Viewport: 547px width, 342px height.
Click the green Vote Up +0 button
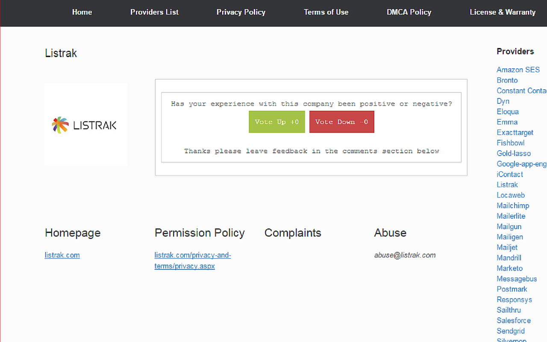tap(277, 122)
